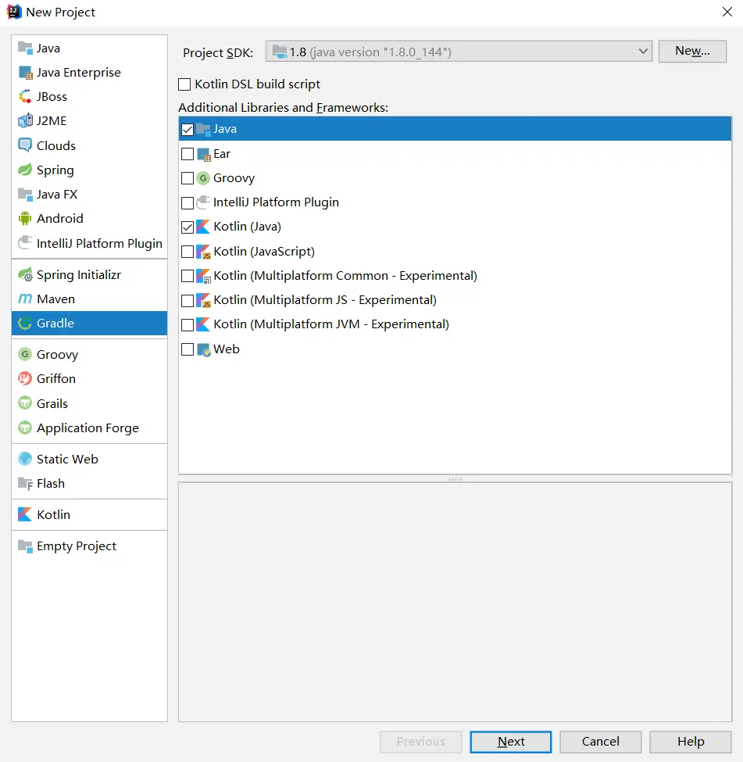The height and width of the screenshot is (762, 743).
Task: Select Kotlin (Multiplatform JVM - Experimental) row text
Action: (331, 324)
